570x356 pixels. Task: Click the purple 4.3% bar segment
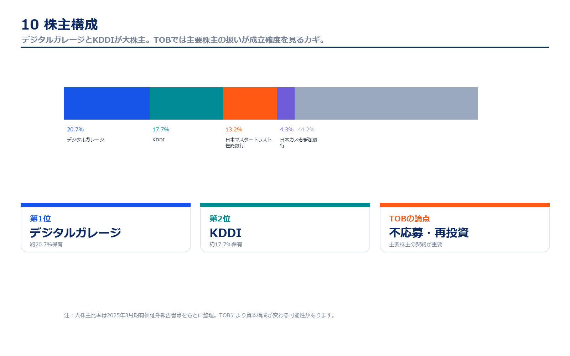click(286, 103)
